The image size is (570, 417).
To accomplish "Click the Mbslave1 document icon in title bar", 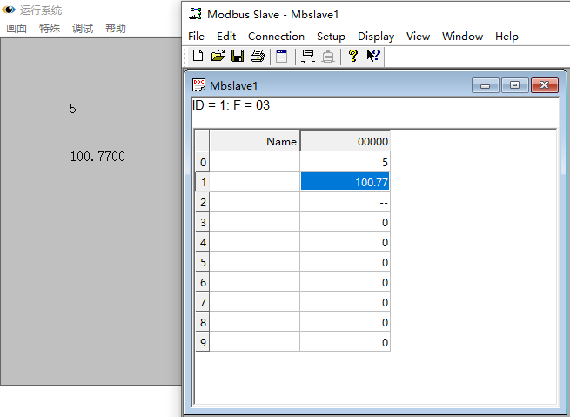I will 198,85.
